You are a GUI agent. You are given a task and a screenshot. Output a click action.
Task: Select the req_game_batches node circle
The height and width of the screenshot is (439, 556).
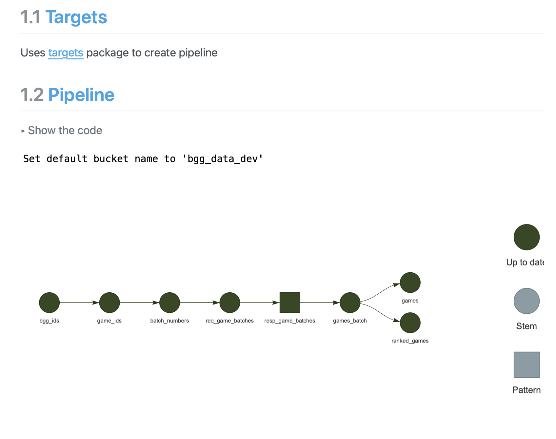(x=230, y=303)
